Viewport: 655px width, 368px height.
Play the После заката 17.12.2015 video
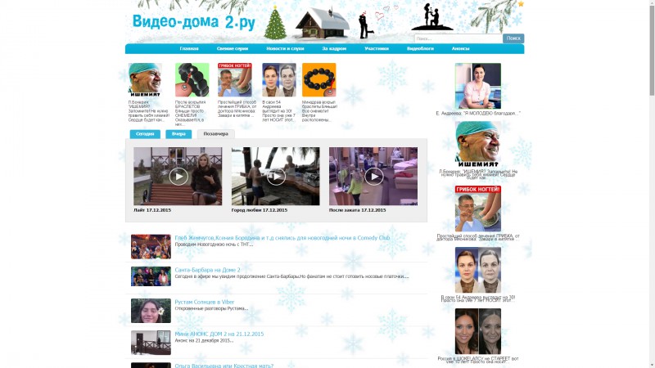tap(373, 176)
